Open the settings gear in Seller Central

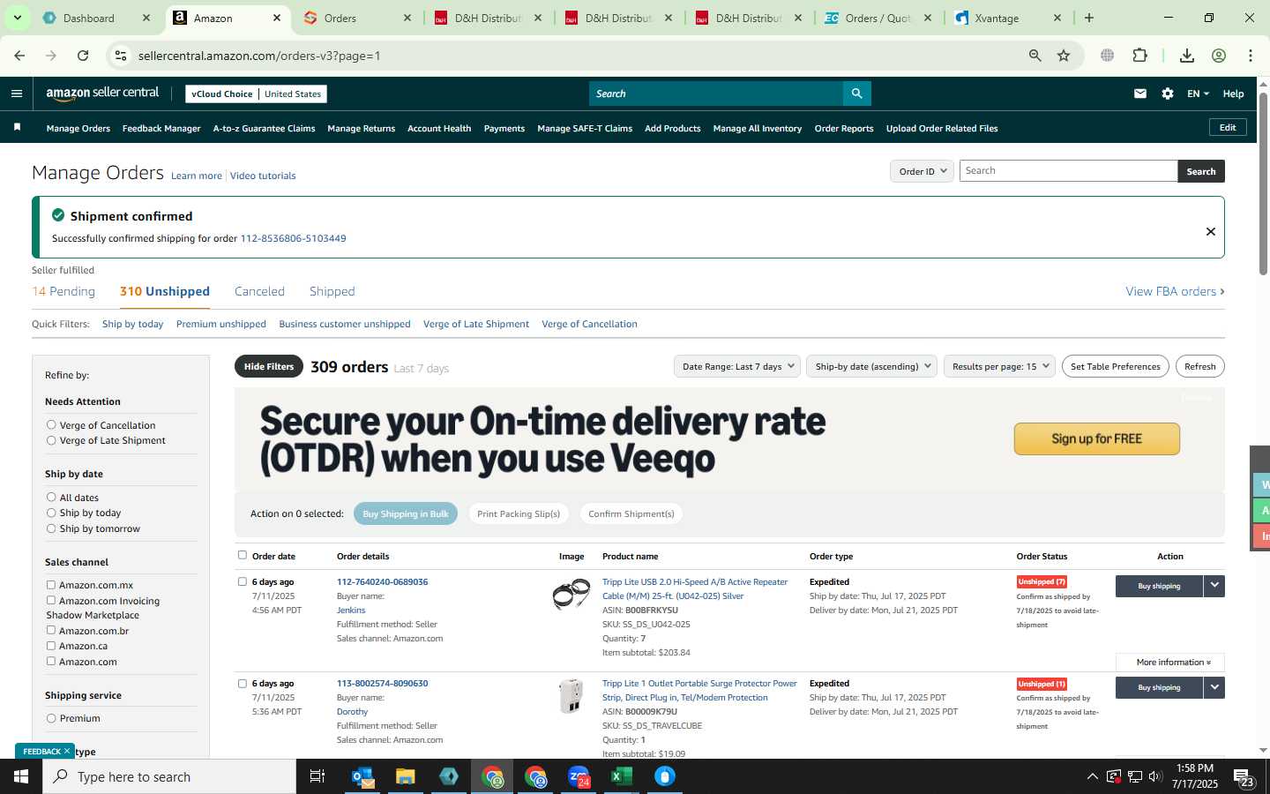(1168, 94)
